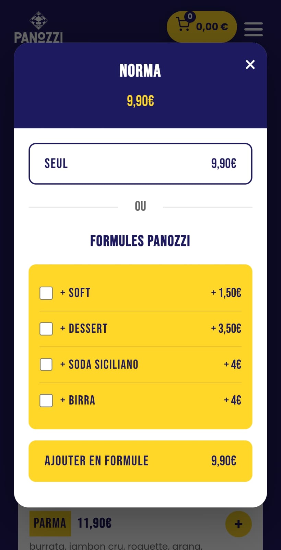This screenshot has width=281, height=550.
Task: Tick the Dessert formula checkbox
Action: click(46, 329)
